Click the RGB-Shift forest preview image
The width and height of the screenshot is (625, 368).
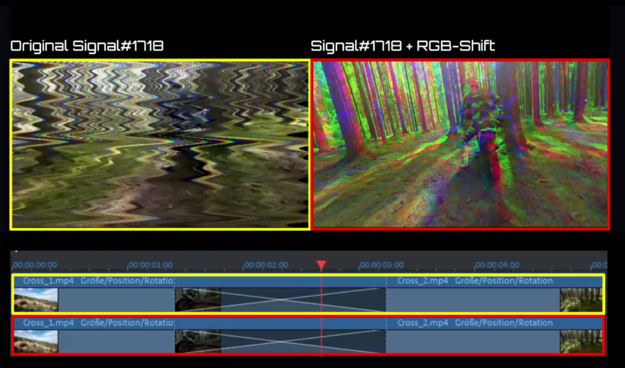coord(460,144)
